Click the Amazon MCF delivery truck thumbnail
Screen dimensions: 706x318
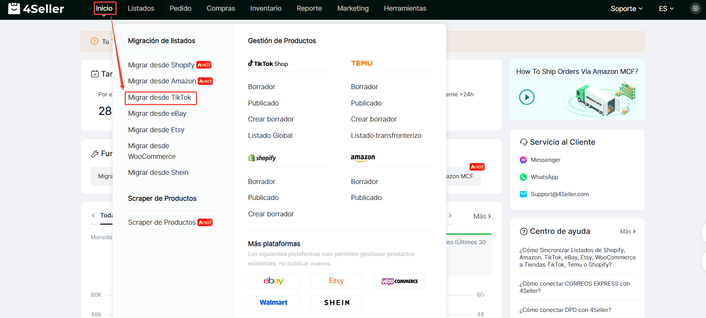click(599, 99)
